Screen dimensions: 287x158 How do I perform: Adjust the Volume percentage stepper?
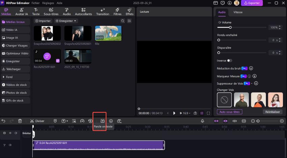[280, 27]
